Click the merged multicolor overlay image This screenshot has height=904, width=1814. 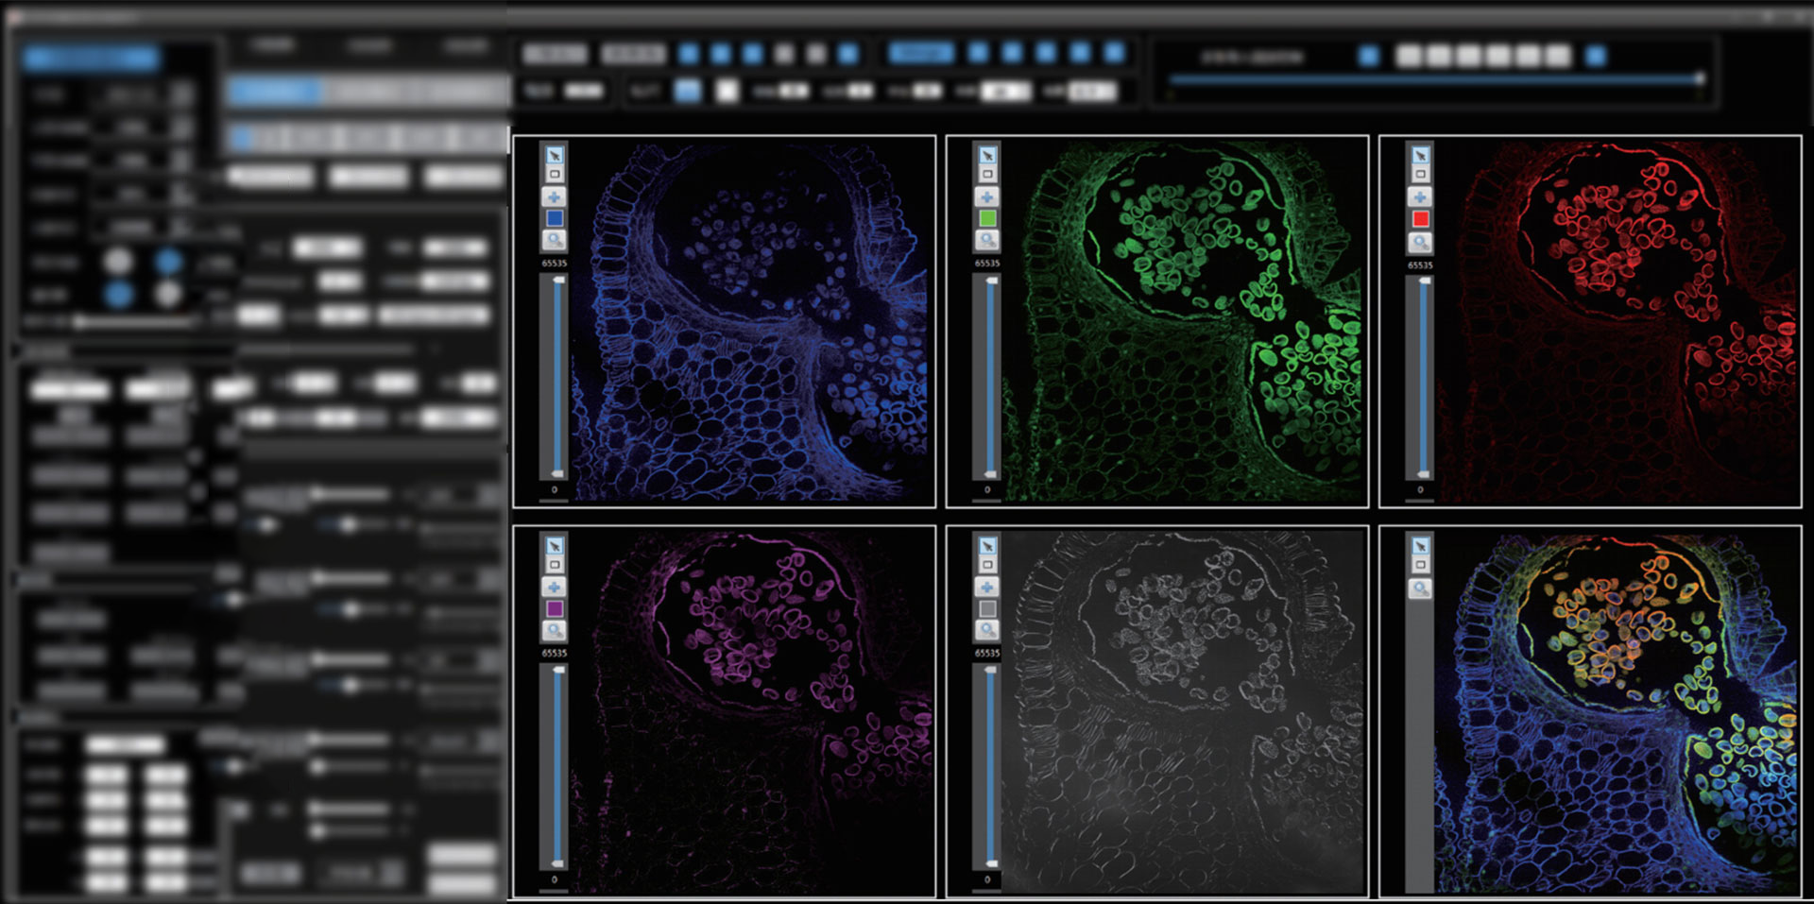pos(1617,711)
